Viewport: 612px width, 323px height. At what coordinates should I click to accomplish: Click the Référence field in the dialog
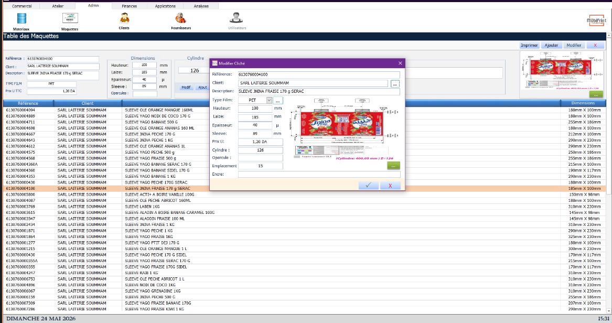[319, 74]
